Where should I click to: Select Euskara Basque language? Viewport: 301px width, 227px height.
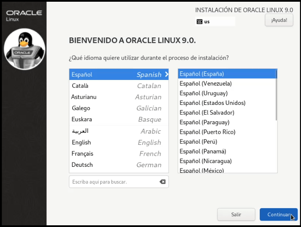(x=118, y=119)
